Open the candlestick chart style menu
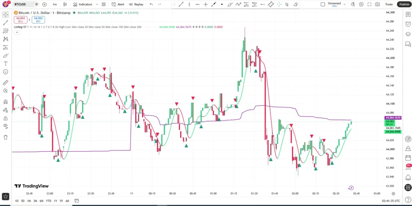Viewport: 412px width, 206px height. pos(65,4)
